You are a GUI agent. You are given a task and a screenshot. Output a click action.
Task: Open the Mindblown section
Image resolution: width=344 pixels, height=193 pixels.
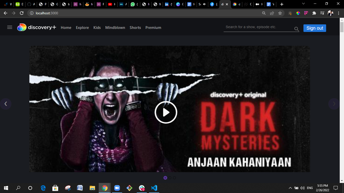click(115, 28)
